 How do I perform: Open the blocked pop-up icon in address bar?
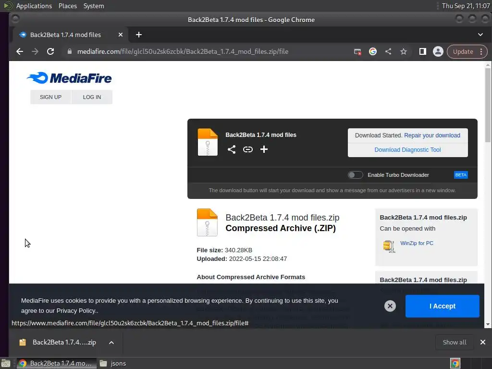tap(357, 52)
